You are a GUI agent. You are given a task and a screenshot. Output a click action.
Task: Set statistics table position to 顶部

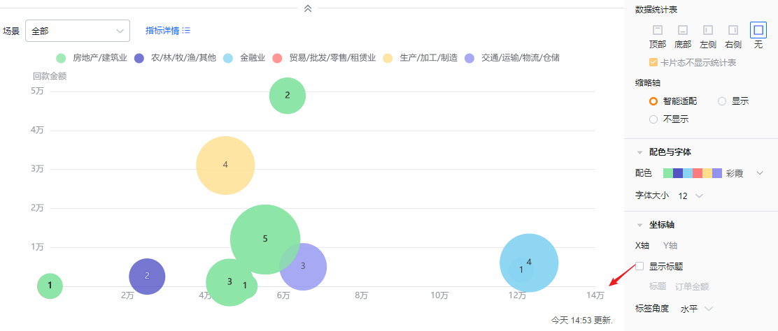click(657, 31)
